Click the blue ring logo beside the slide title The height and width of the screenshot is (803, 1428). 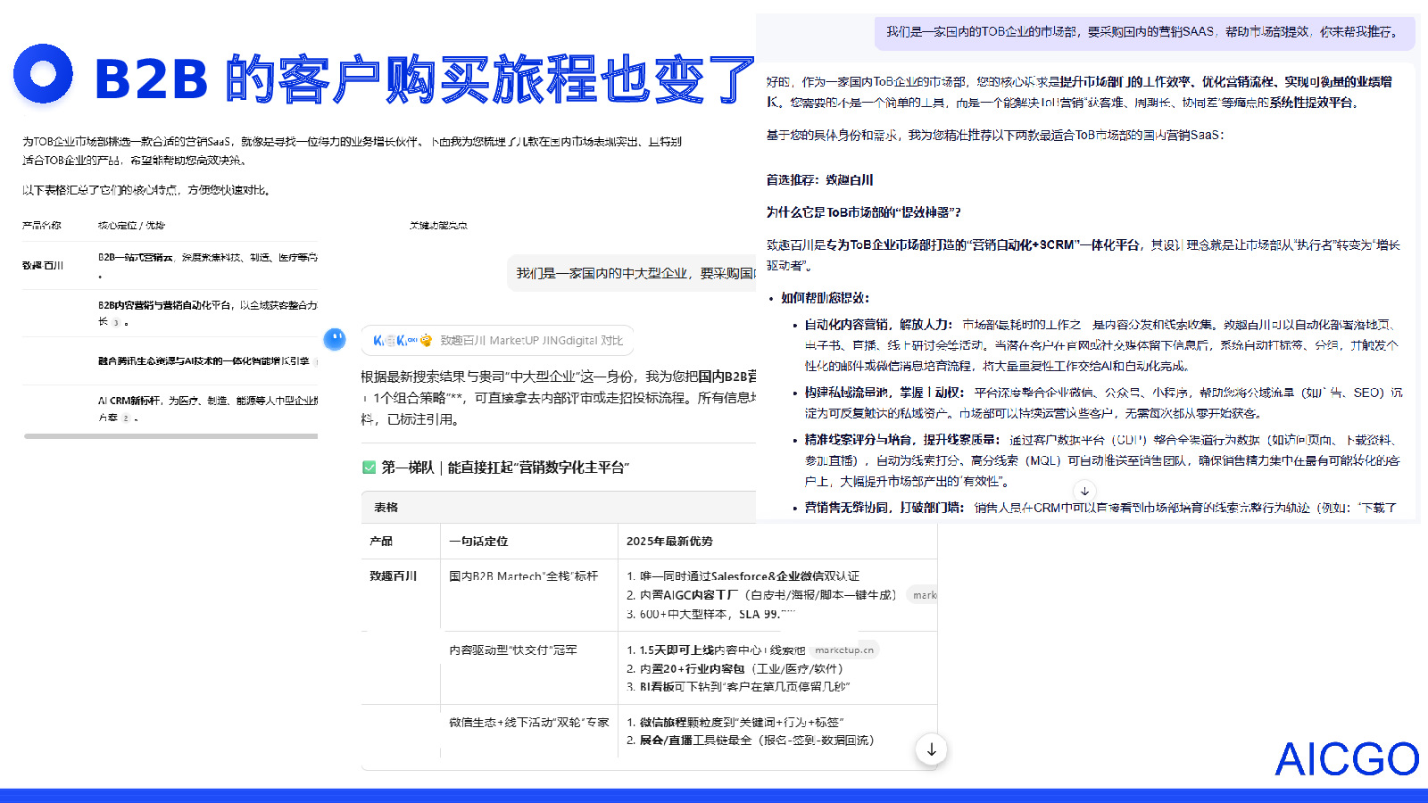pyautogui.click(x=43, y=74)
